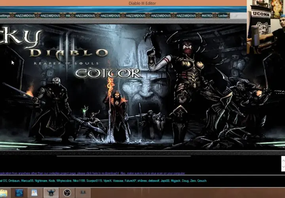Open the HAZZARDOUS tab right after HA
The height and width of the screenshot is (198, 285).
85,15
